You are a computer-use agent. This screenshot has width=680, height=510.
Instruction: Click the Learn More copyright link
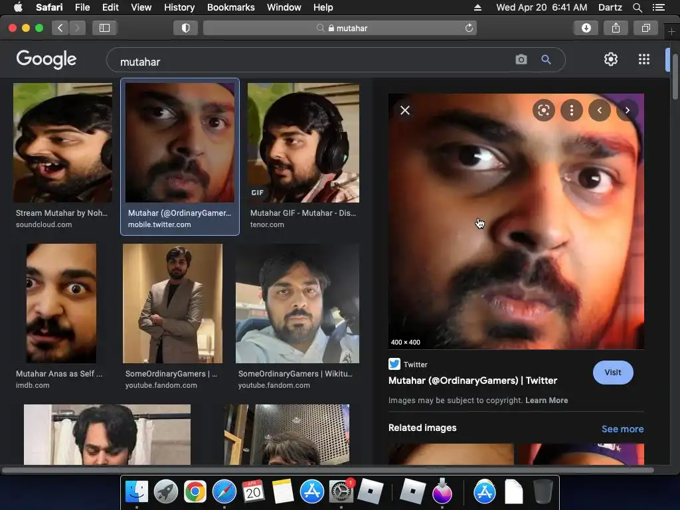coord(547,400)
